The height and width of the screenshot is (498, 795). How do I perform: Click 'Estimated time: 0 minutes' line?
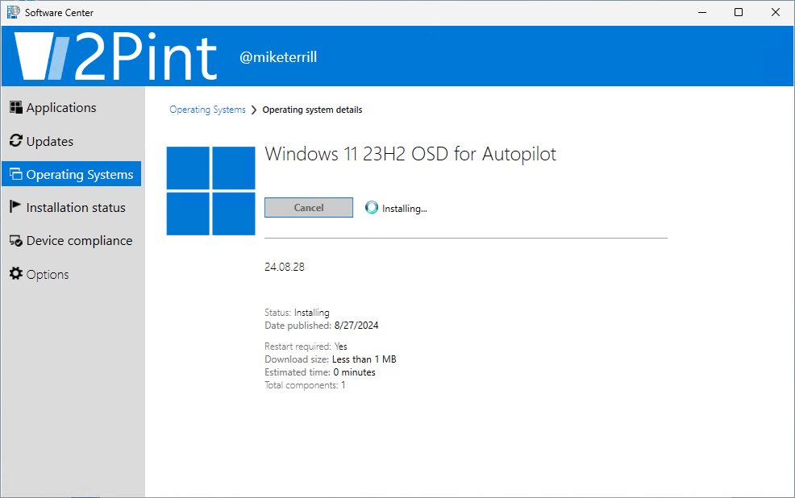pos(320,372)
